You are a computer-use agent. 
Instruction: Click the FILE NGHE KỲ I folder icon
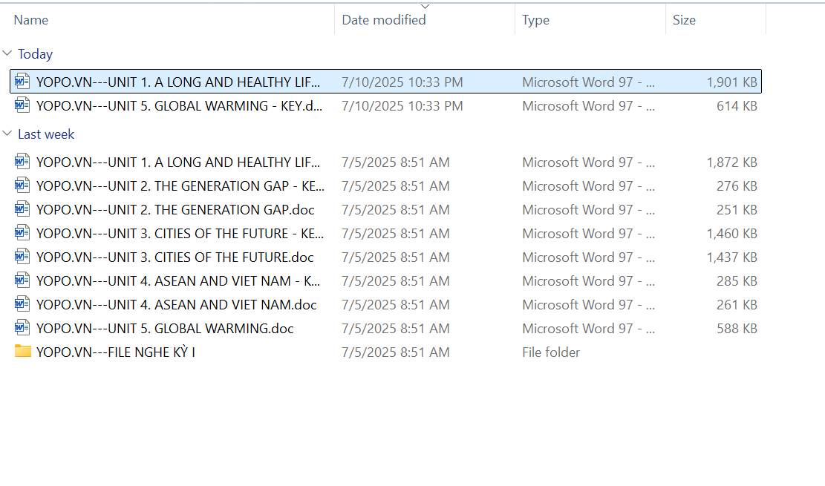coord(22,352)
